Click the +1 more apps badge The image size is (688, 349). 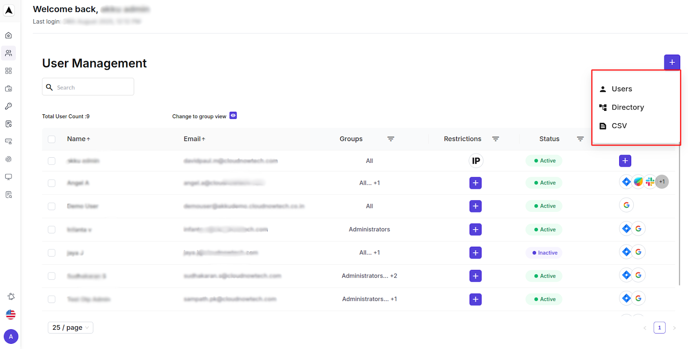click(662, 182)
